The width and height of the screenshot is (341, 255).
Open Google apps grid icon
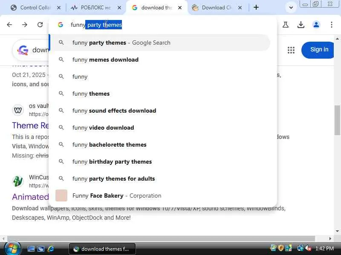click(x=291, y=50)
